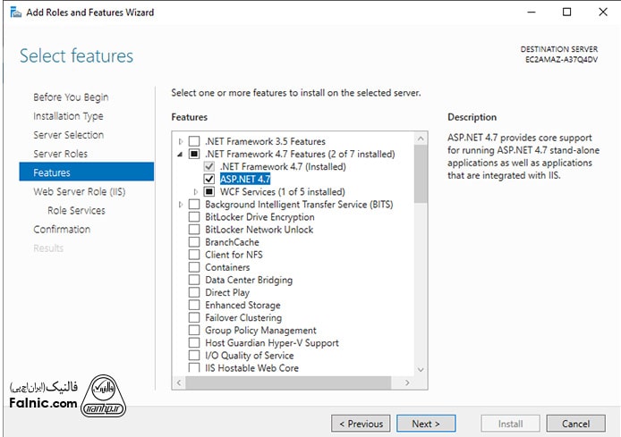Check the Failover Clustering feature

(194, 317)
